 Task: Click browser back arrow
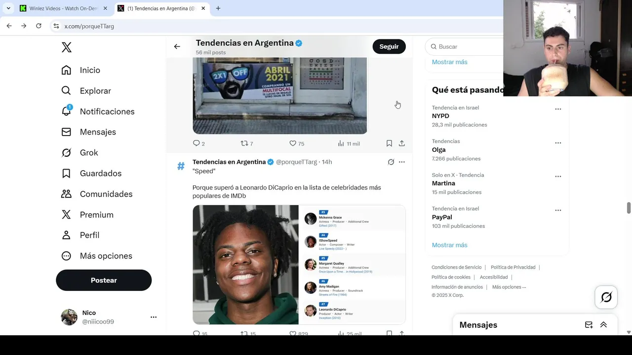(x=9, y=26)
